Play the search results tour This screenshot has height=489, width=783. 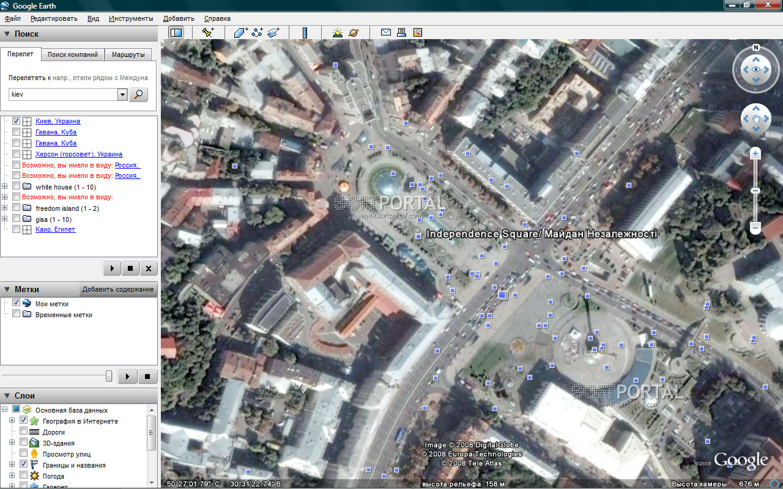tap(112, 268)
